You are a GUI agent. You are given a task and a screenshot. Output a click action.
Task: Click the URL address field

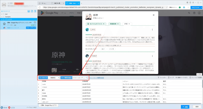pyautogui.click(x=104, y=7)
